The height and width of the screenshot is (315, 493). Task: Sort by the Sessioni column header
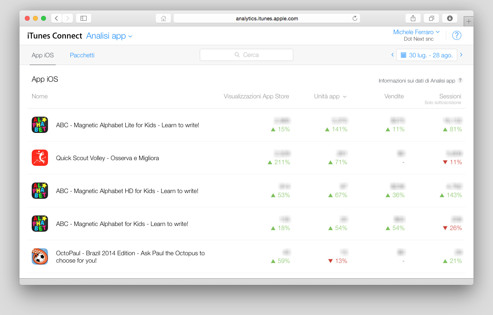(450, 96)
